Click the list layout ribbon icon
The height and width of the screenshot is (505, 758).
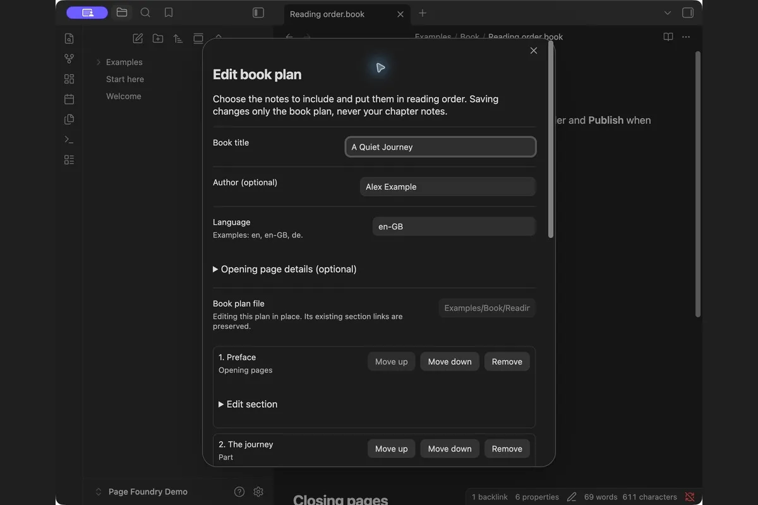pos(69,160)
